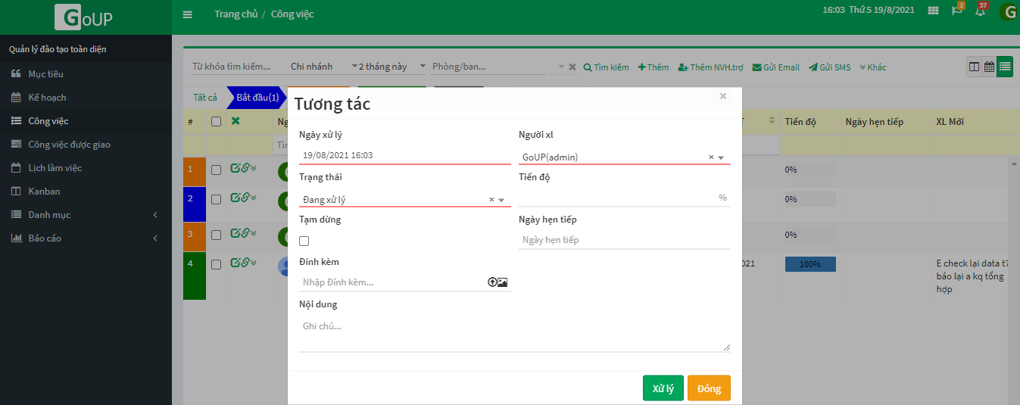Toggle the select-all header checkbox

[216, 122]
